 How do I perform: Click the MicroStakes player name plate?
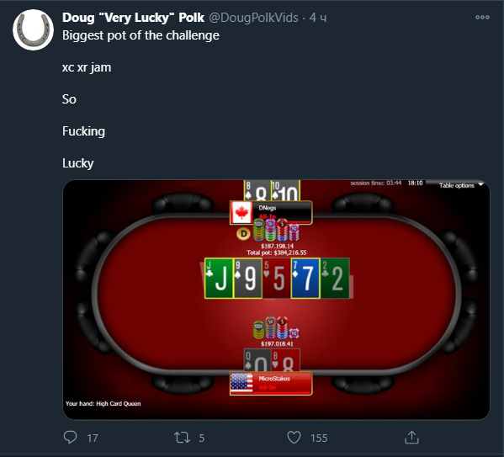[x=271, y=383]
